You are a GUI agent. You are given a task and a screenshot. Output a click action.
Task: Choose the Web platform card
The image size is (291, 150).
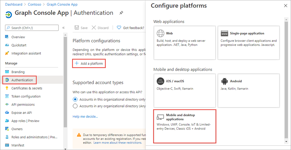(185, 43)
